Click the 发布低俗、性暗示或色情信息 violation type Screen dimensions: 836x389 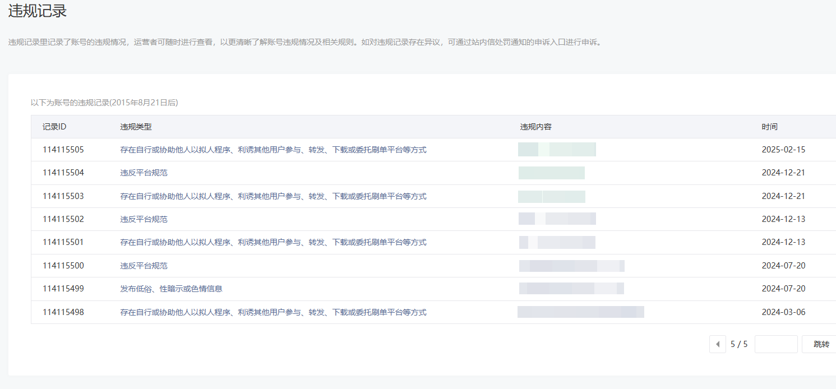pyautogui.click(x=171, y=289)
